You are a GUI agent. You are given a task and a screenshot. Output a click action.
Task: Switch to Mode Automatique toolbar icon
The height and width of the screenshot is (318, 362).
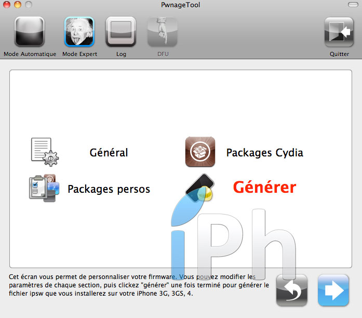30,32
